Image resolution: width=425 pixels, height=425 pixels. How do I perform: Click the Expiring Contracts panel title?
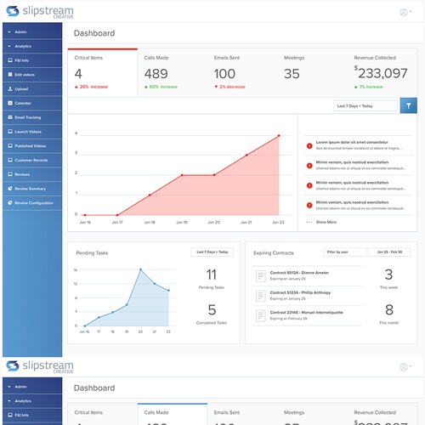point(274,252)
